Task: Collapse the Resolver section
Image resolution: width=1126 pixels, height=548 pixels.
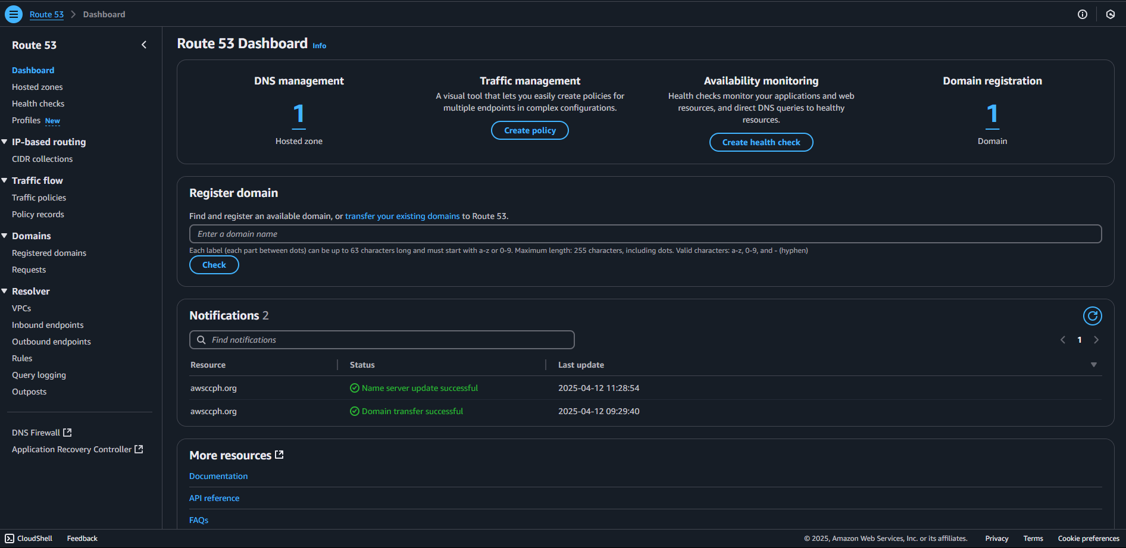Action: tap(4, 291)
